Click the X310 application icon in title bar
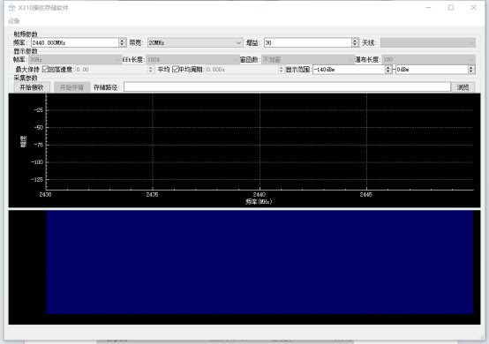The width and height of the screenshot is (489, 344). point(11,7)
